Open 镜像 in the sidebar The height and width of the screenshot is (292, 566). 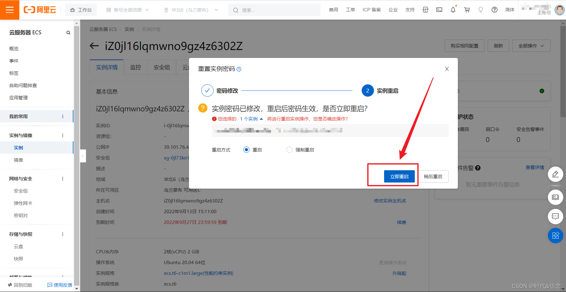pos(18,160)
